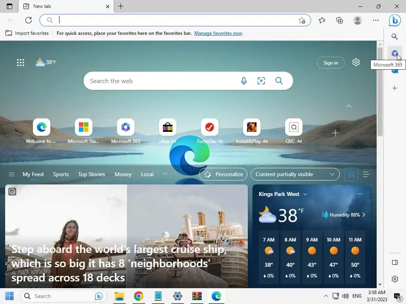Open a new tab with plus button
This screenshot has width=406, height=304.
point(121,6)
